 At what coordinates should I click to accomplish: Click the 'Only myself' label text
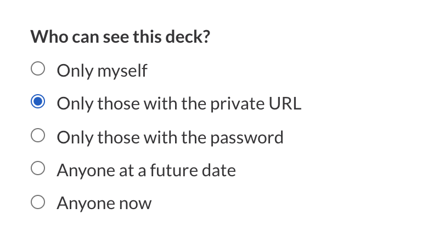tap(102, 71)
